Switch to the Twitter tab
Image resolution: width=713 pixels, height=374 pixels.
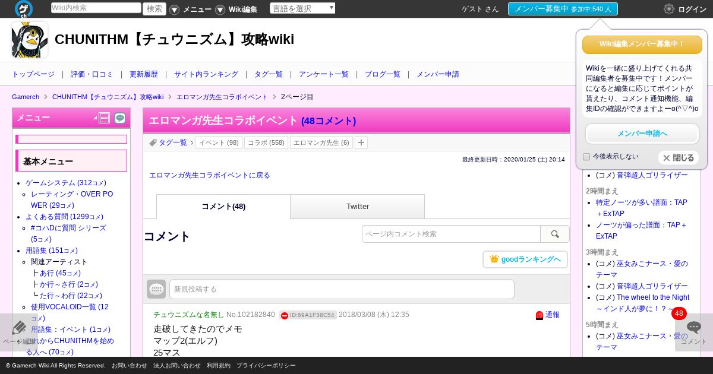point(358,207)
